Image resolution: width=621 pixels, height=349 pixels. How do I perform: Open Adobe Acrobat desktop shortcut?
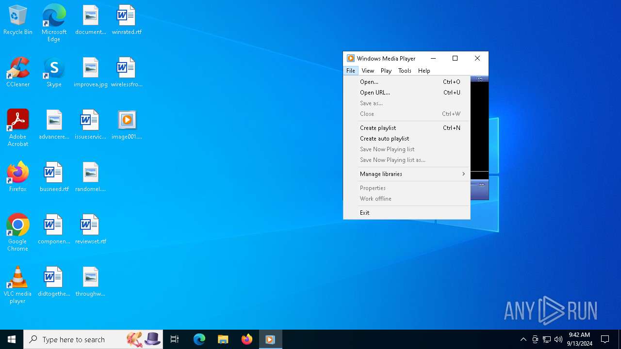click(x=18, y=128)
